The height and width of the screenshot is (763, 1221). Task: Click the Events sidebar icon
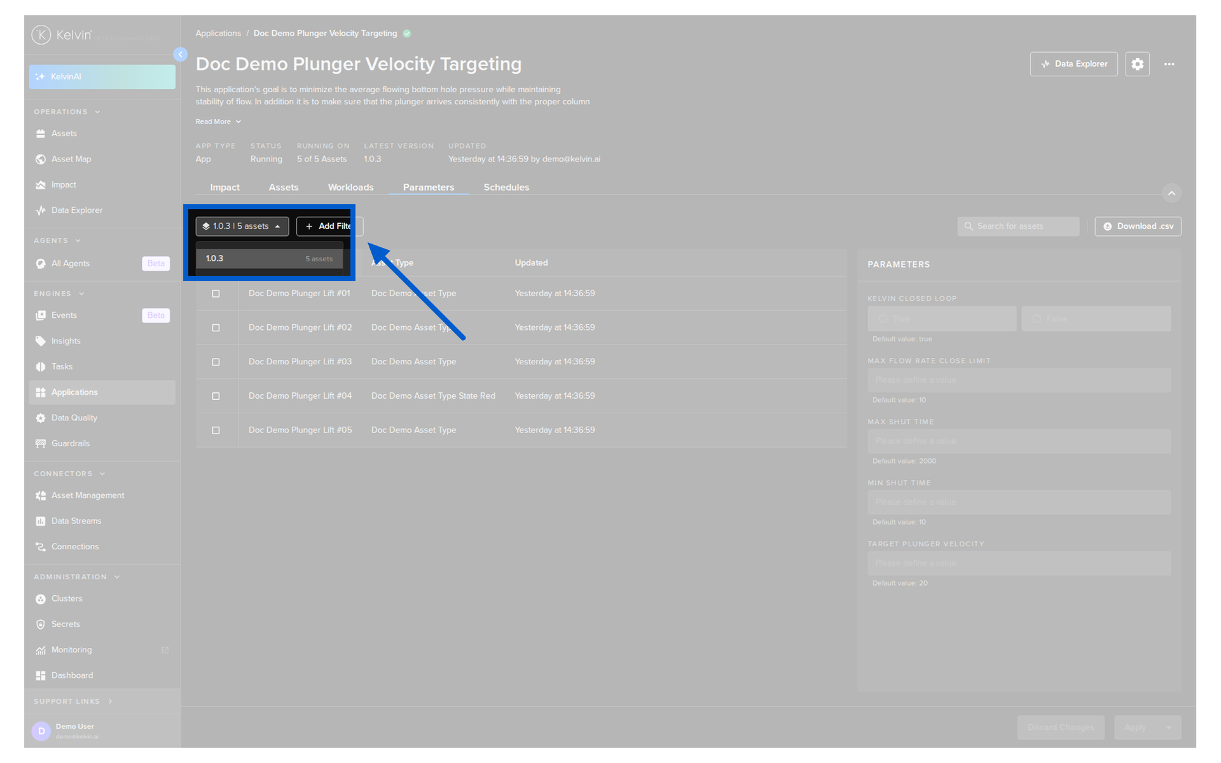(x=41, y=315)
